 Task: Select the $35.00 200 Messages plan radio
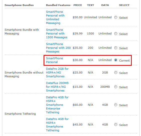tap(116, 48)
